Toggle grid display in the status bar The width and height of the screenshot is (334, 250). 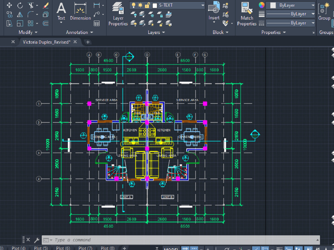tap(185, 248)
